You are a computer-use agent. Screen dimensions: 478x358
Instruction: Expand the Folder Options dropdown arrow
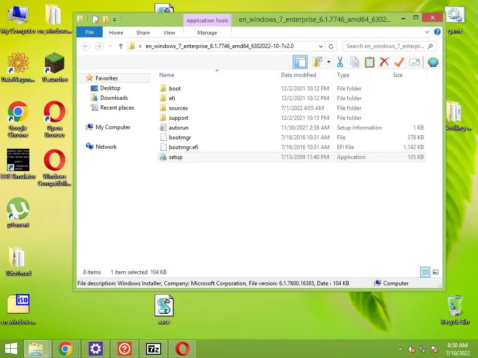(x=329, y=62)
